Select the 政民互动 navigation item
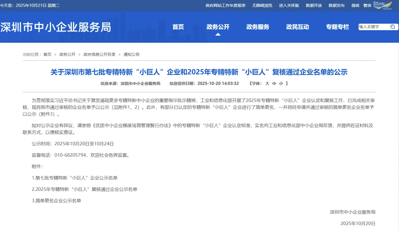The height and width of the screenshot is (231, 399). point(297,27)
